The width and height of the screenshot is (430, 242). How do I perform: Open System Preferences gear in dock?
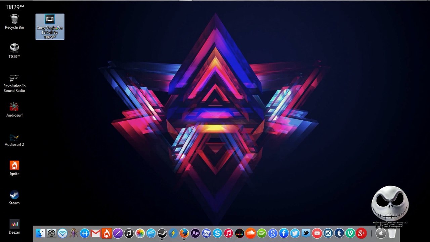(x=51, y=233)
